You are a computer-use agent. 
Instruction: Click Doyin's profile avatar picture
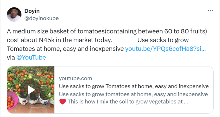pyautogui.click(x=14, y=15)
